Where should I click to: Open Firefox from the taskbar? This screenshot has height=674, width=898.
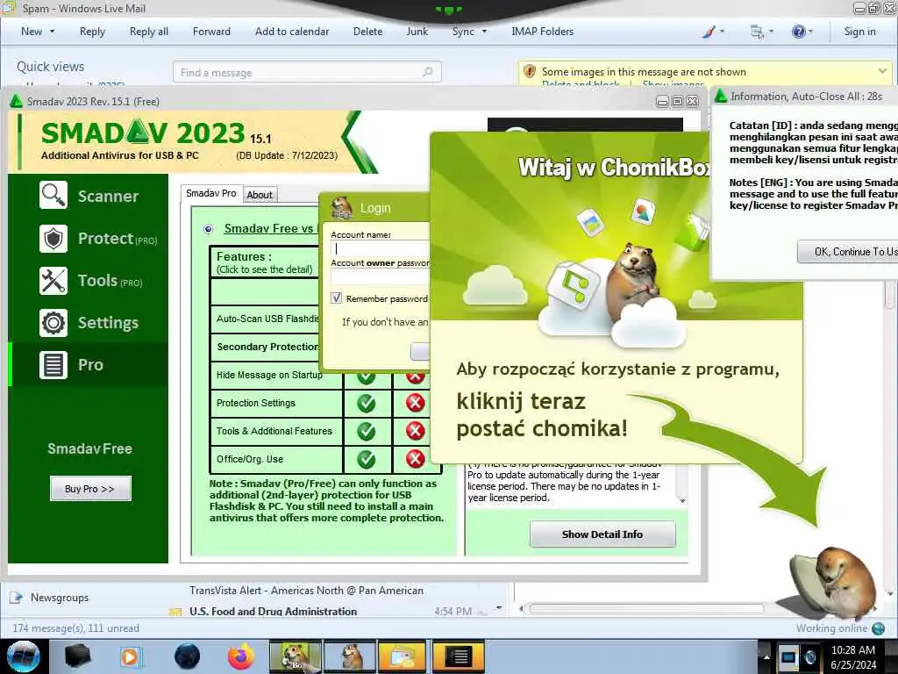(x=241, y=656)
